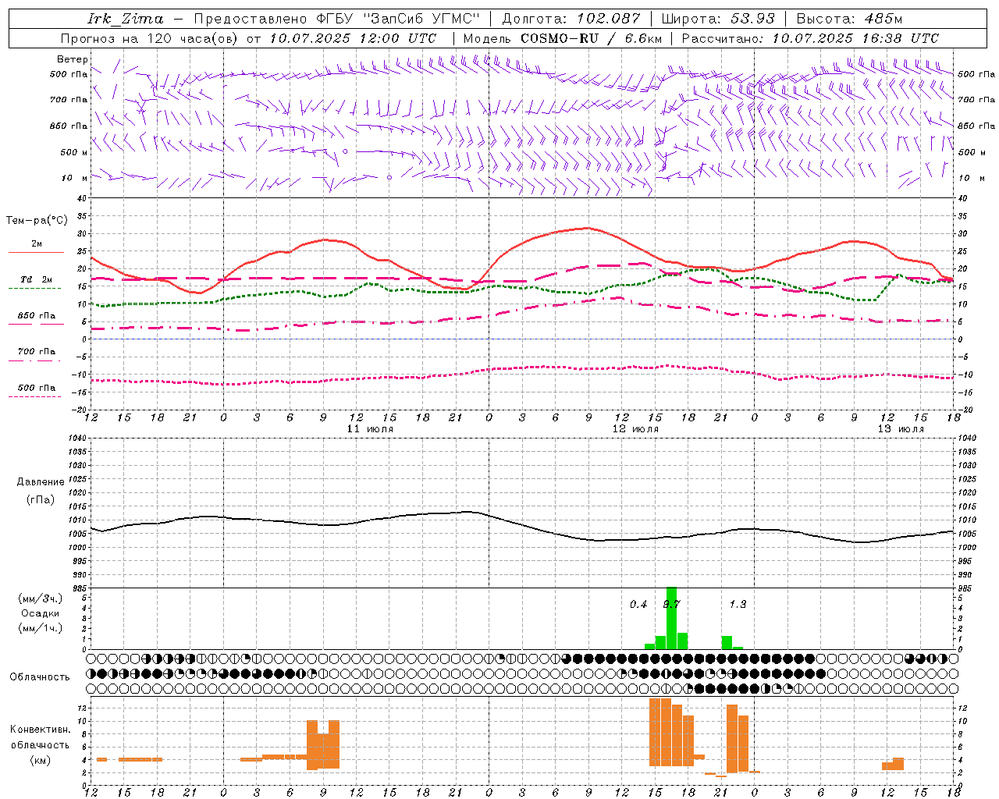Click the "13 июля" date label
Image resolution: width=999 pixels, height=799 pixels.
(901, 429)
